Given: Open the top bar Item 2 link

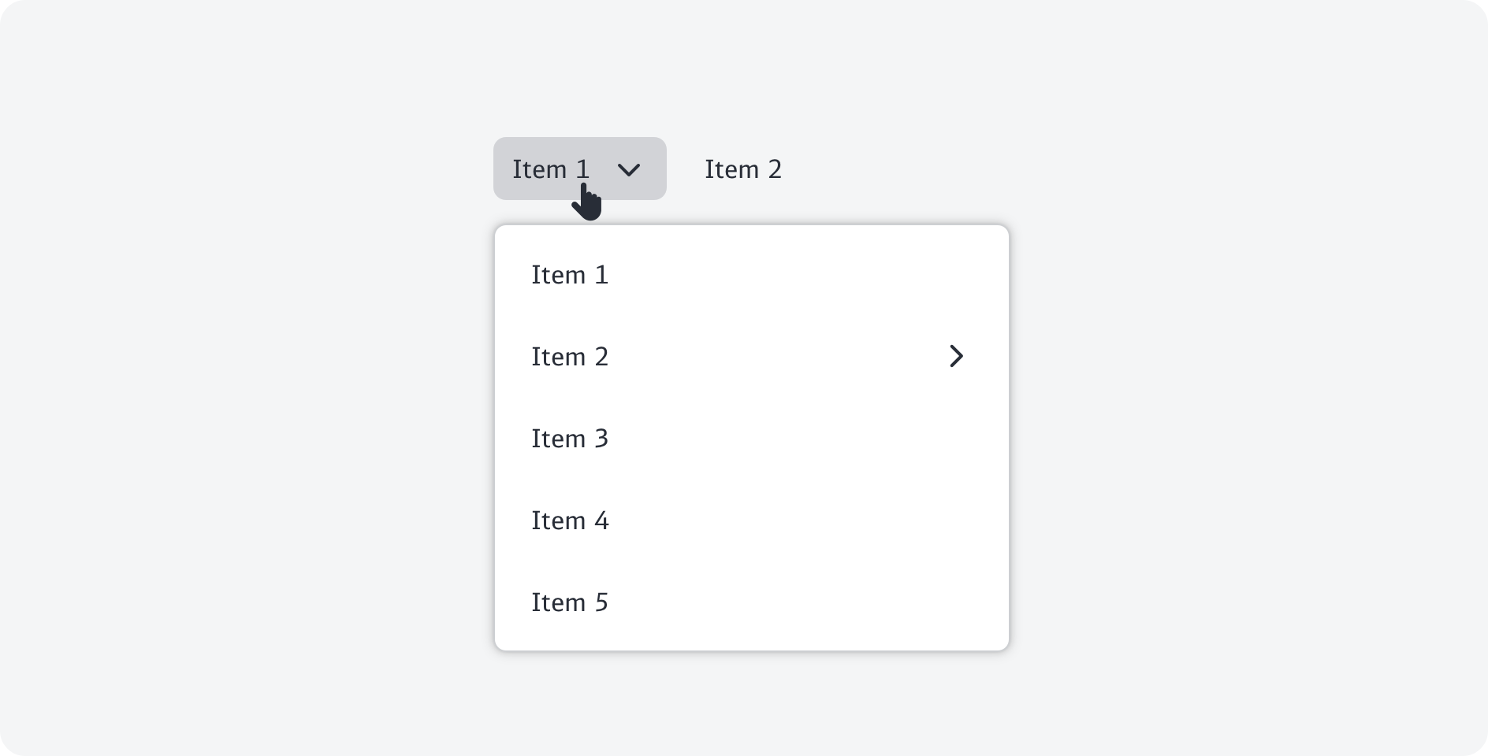Looking at the screenshot, I should tap(743, 169).
